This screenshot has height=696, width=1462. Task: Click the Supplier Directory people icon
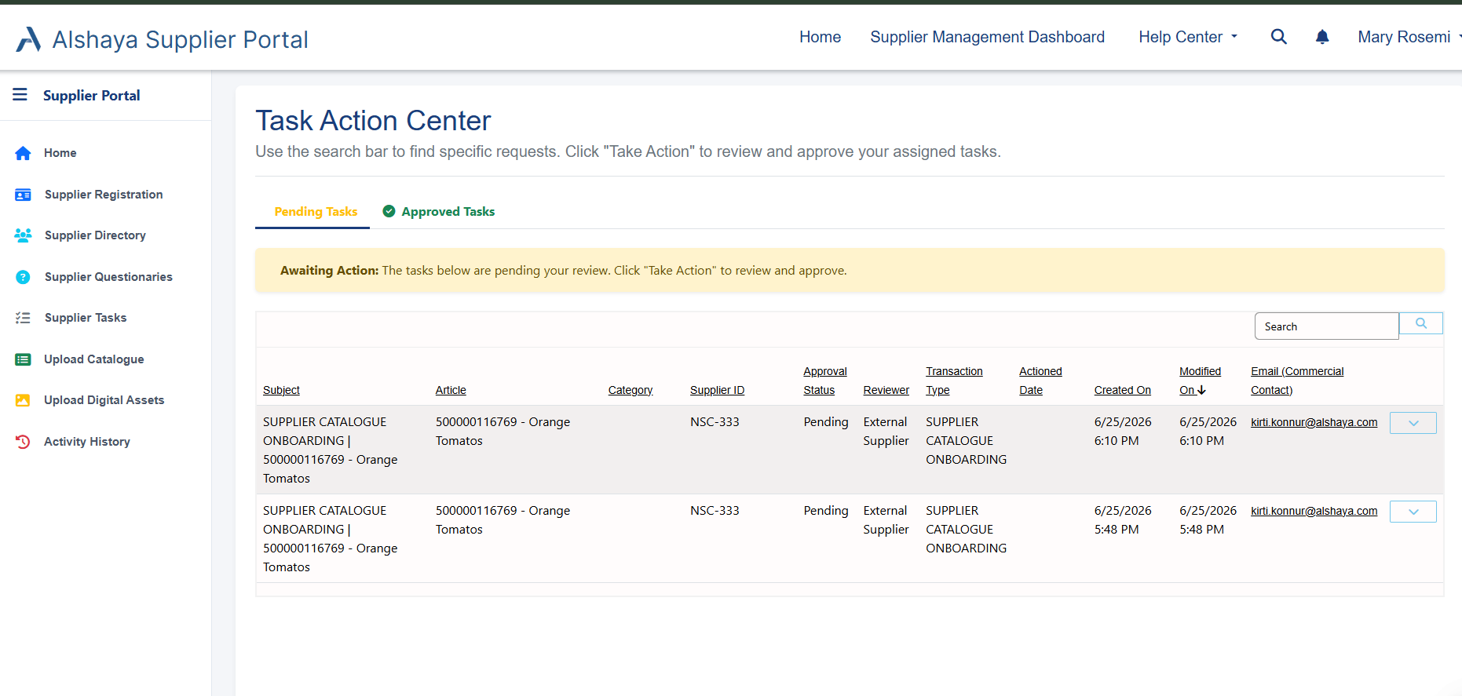[23, 235]
